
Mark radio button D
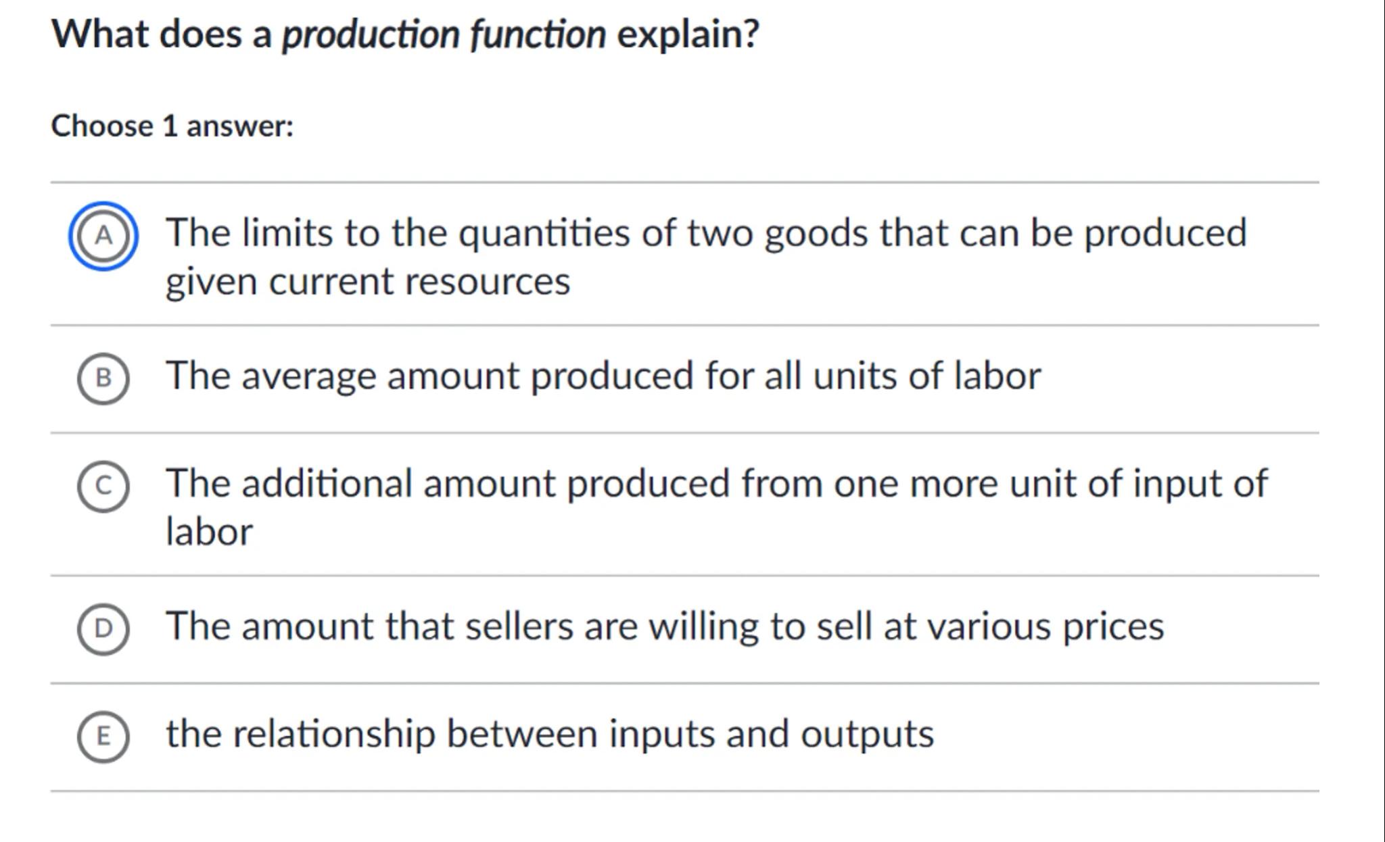coord(103,629)
